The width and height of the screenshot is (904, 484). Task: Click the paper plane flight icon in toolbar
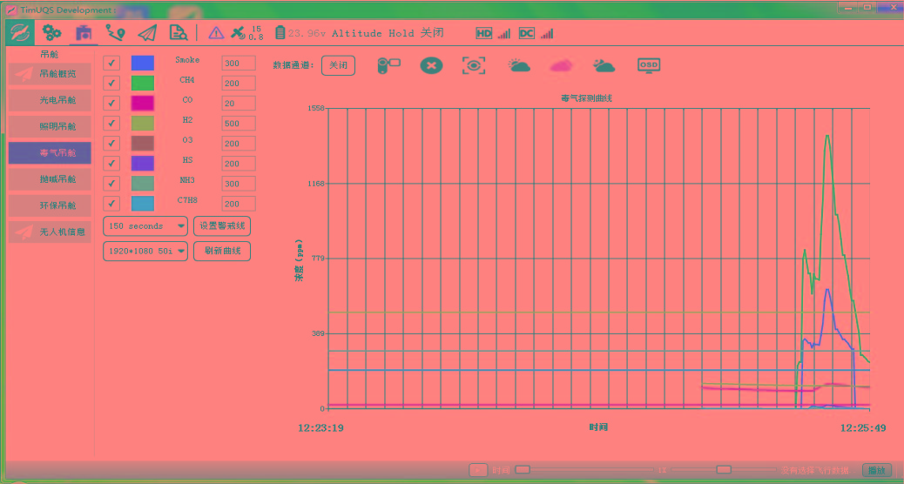click(147, 33)
